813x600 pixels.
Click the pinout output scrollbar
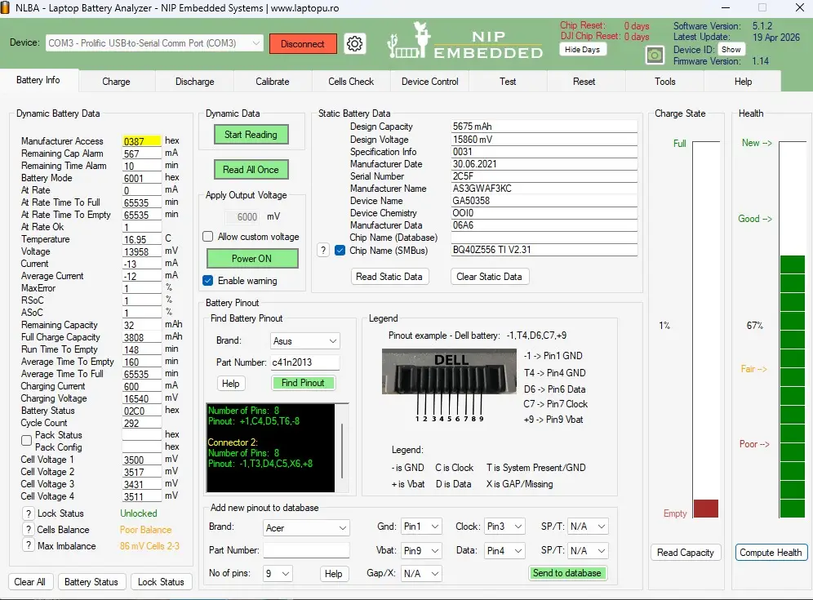click(x=342, y=448)
